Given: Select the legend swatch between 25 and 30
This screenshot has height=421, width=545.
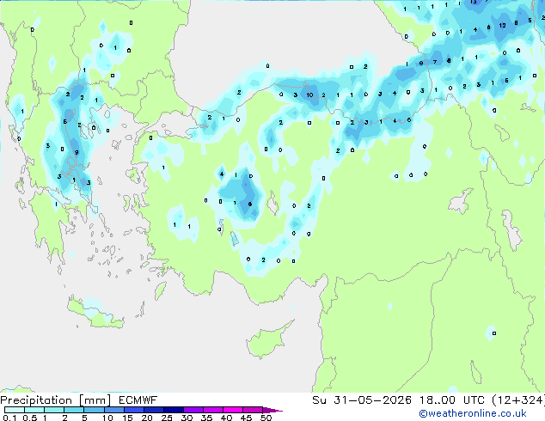Looking at the screenshot, I should (174, 410).
